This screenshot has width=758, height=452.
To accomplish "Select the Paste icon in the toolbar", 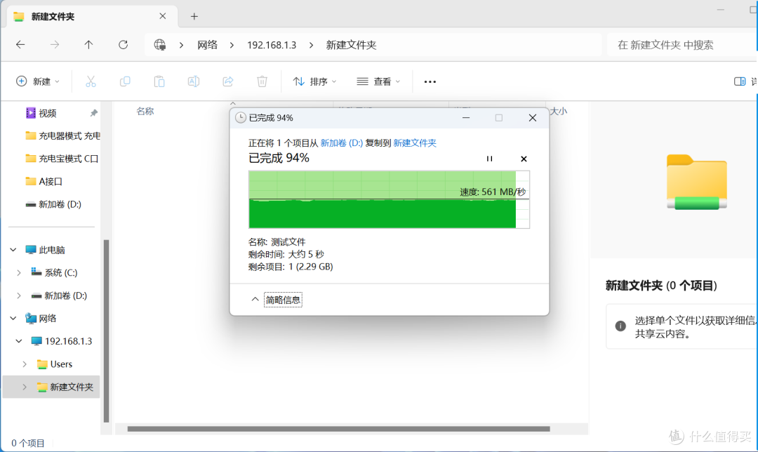I will (x=159, y=81).
